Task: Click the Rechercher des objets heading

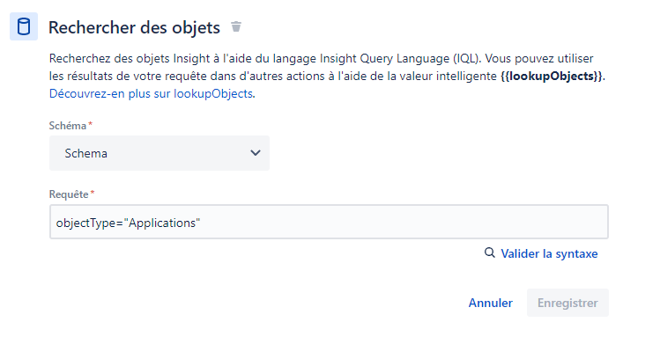Action: (134, 27)
